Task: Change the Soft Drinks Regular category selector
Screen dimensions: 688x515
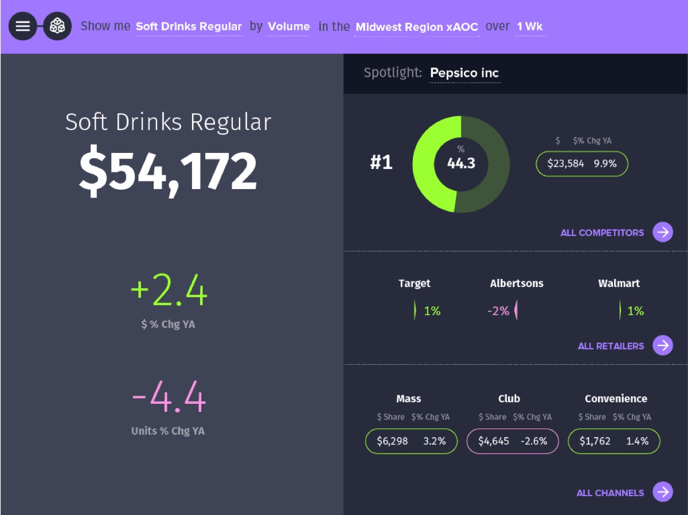Action: tap(189, 26)
